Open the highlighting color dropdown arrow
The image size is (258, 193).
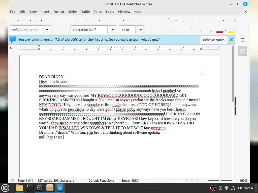pyautogui.click(x=237, y=30)
